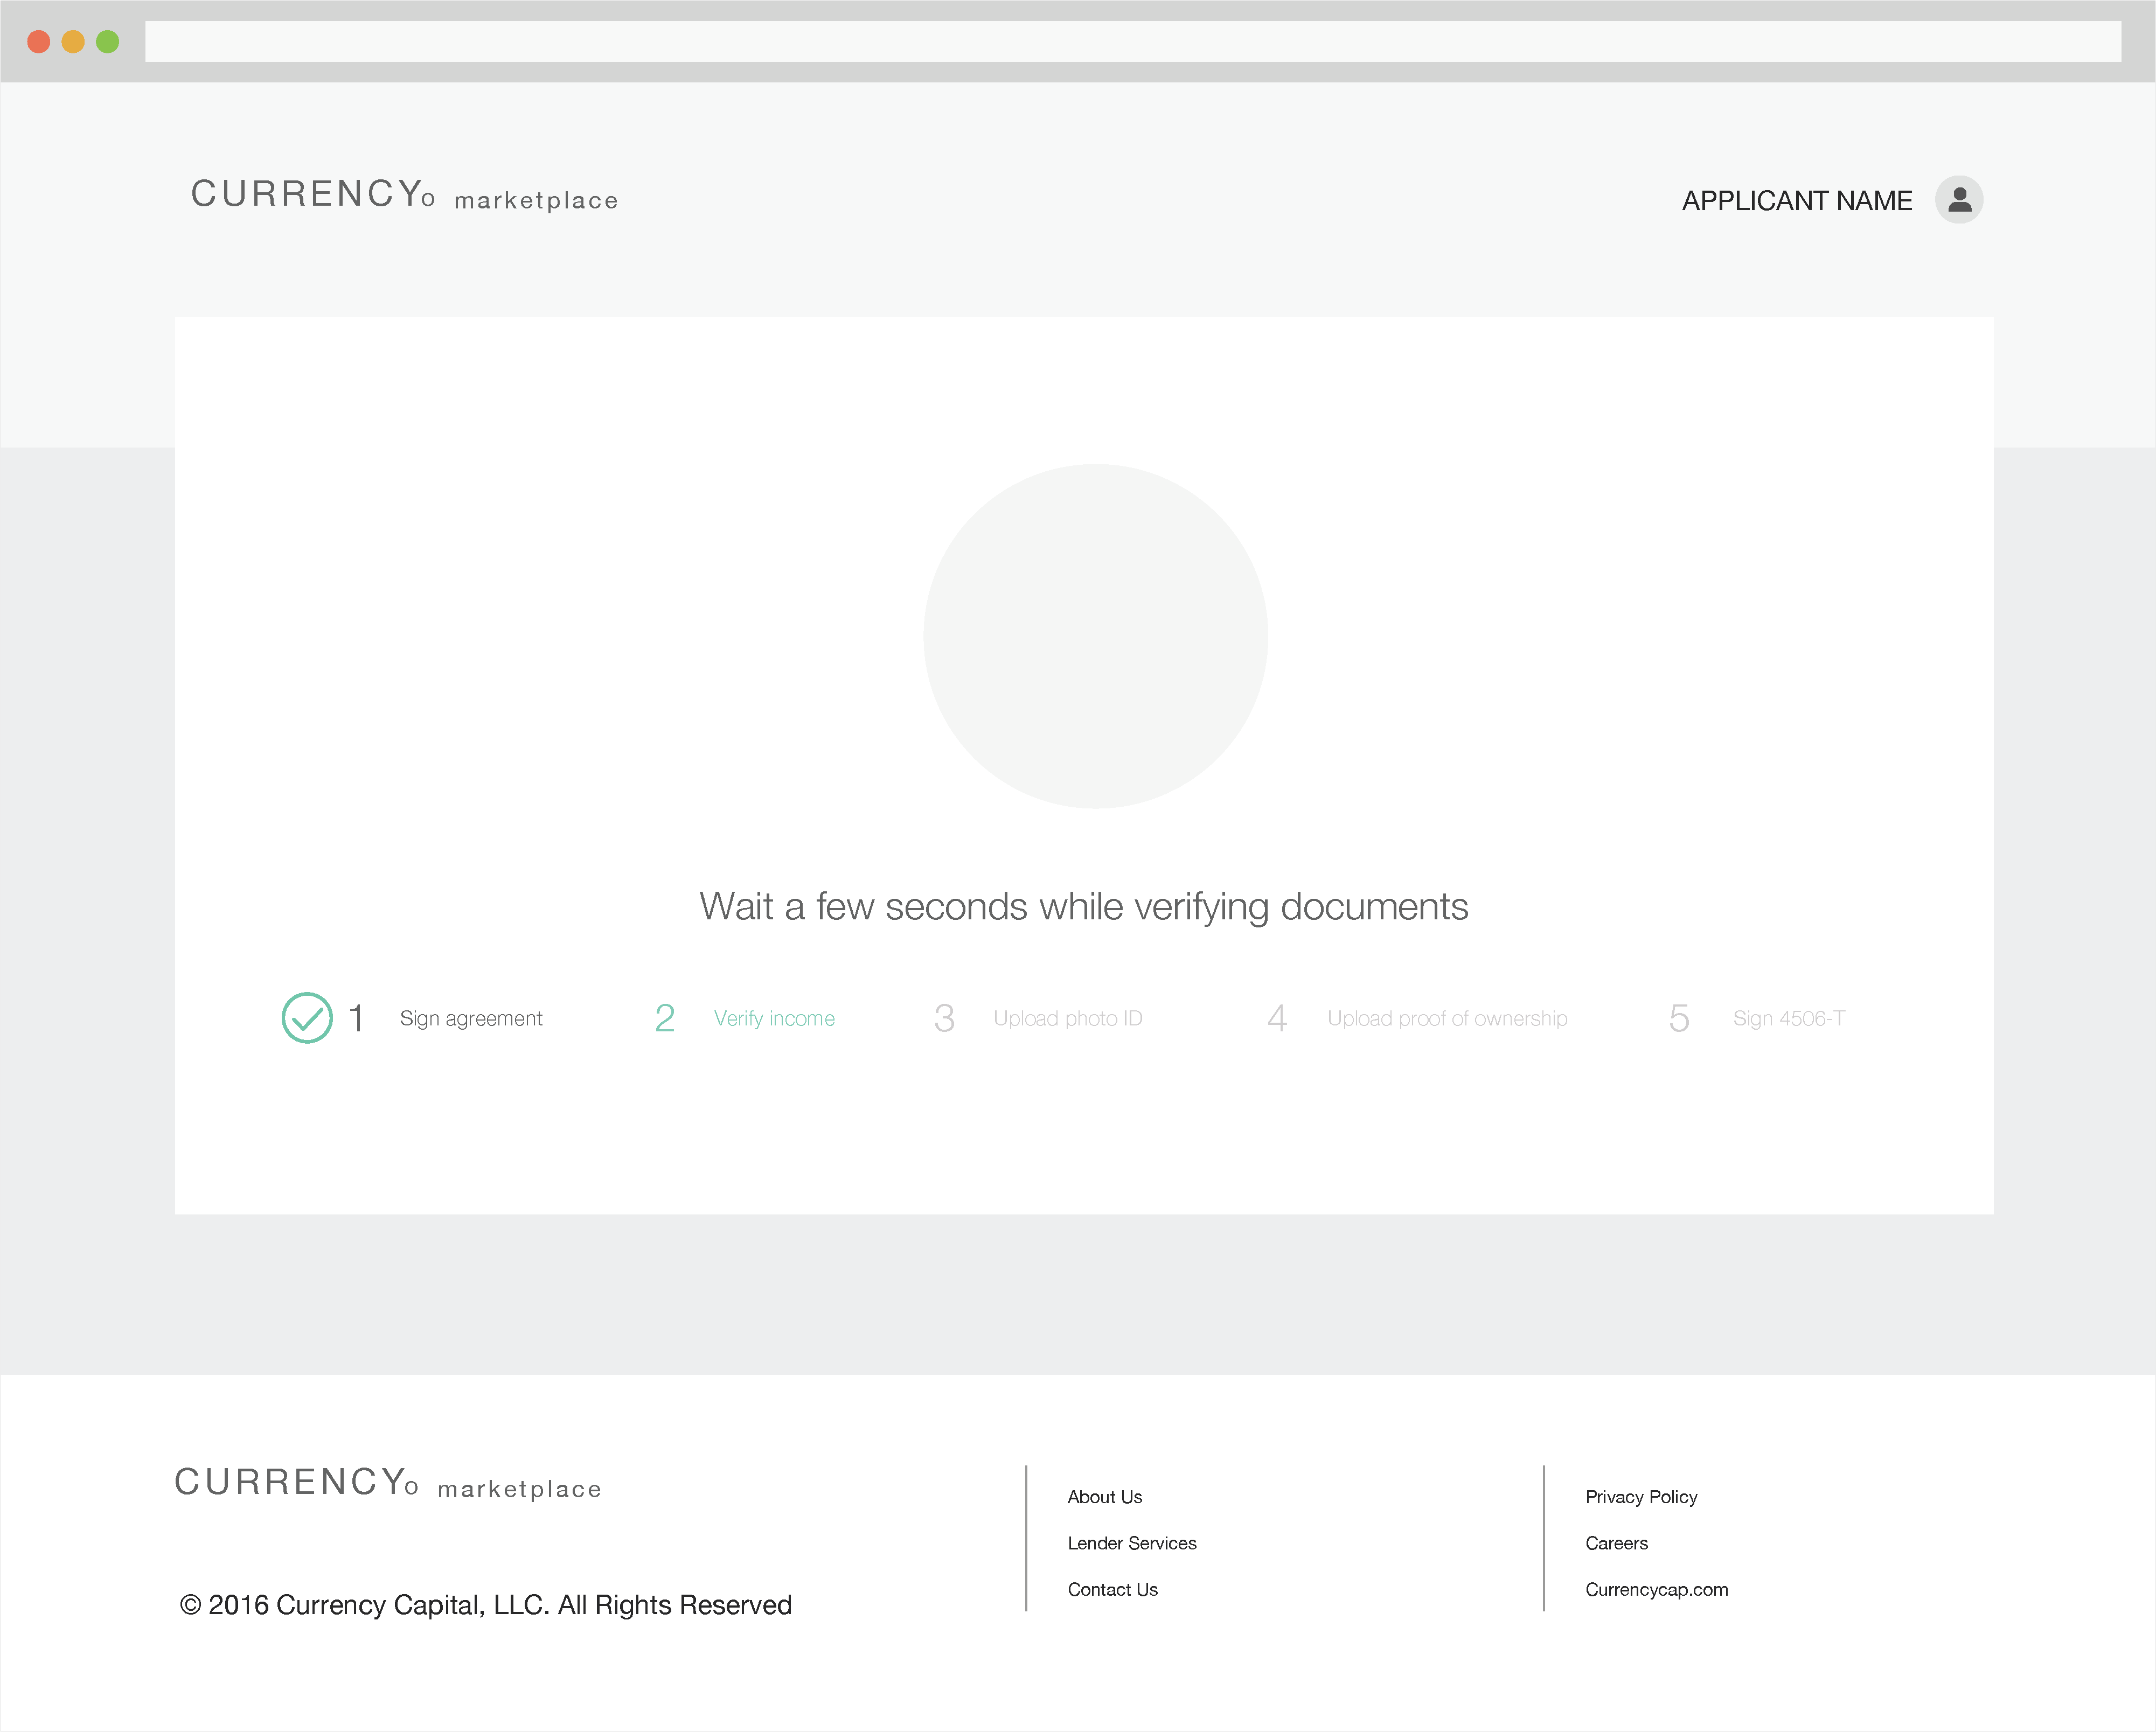Click the green maximize traffic light button
Viewport: 2156px width, 1732px height.
click(x=106, y=41)
